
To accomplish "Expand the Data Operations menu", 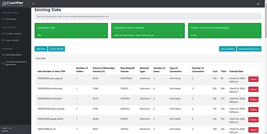I will pyautogui.click(x=15, y=55).
